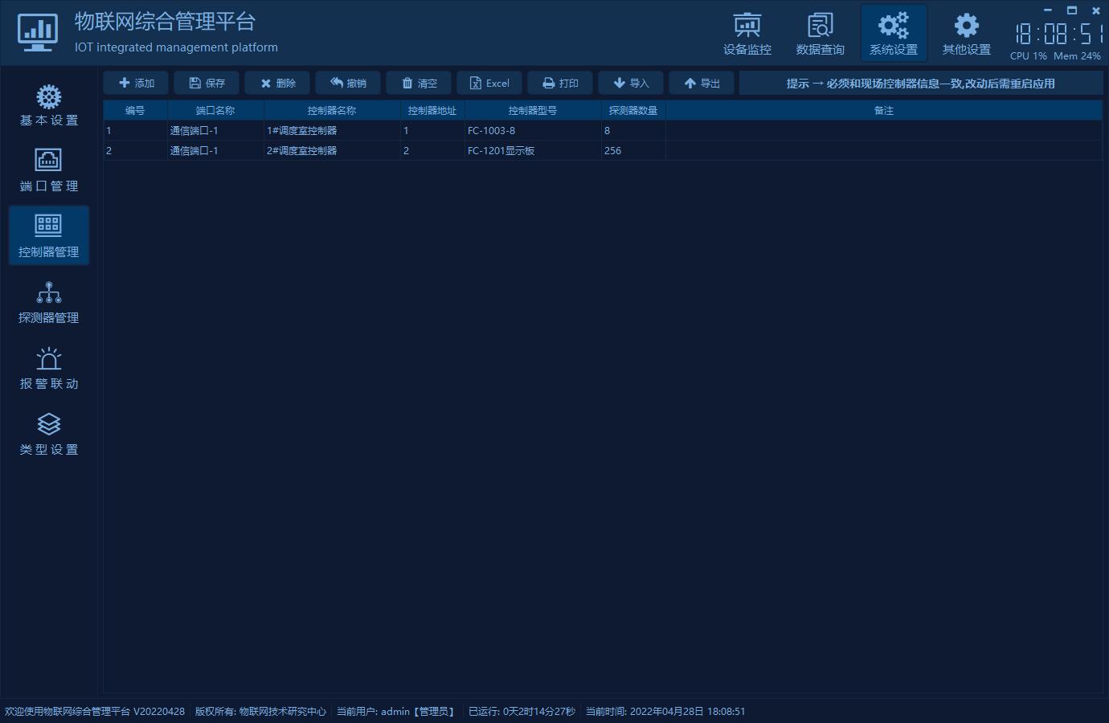Open 端口管理 port management
This screenshot has height=723, width=1109.
[x=49, y=170]
